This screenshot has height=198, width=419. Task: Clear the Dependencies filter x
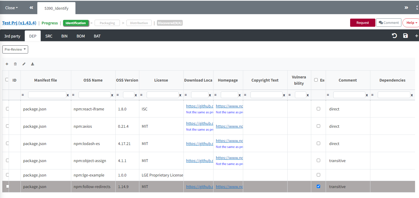pyautogui.click(x=412, y=95)
